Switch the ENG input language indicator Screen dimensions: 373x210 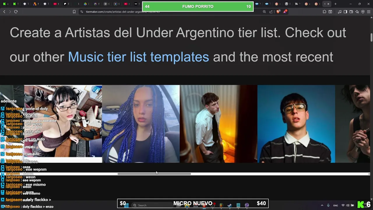[x=336, y=205]
